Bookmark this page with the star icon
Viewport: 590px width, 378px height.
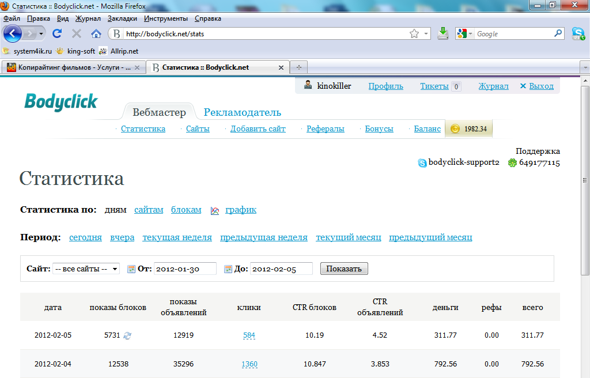[x=414, y=34]
